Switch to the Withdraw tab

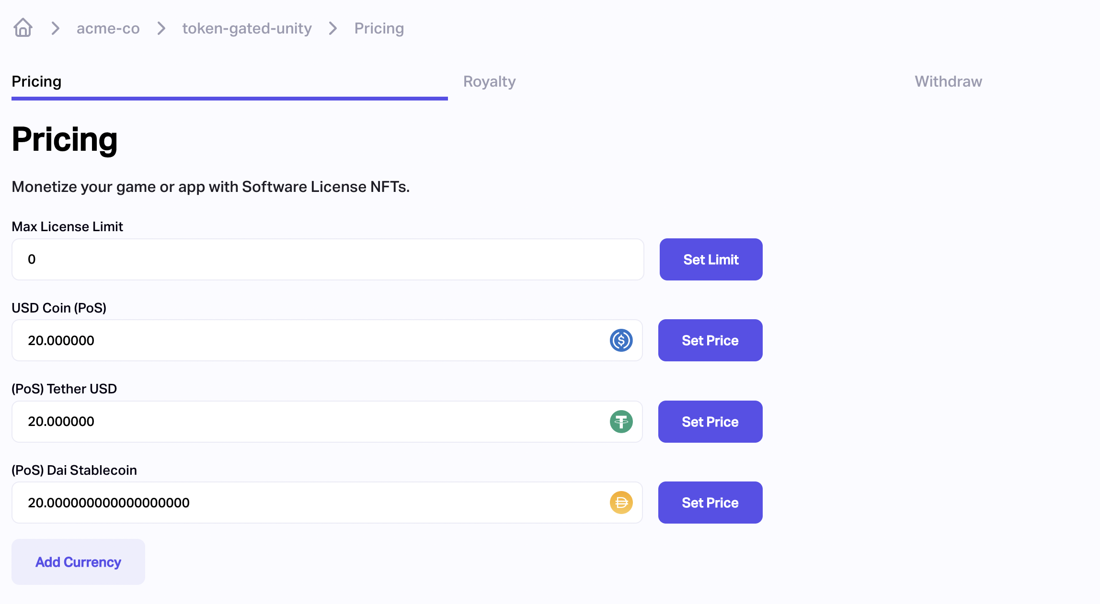948,81
